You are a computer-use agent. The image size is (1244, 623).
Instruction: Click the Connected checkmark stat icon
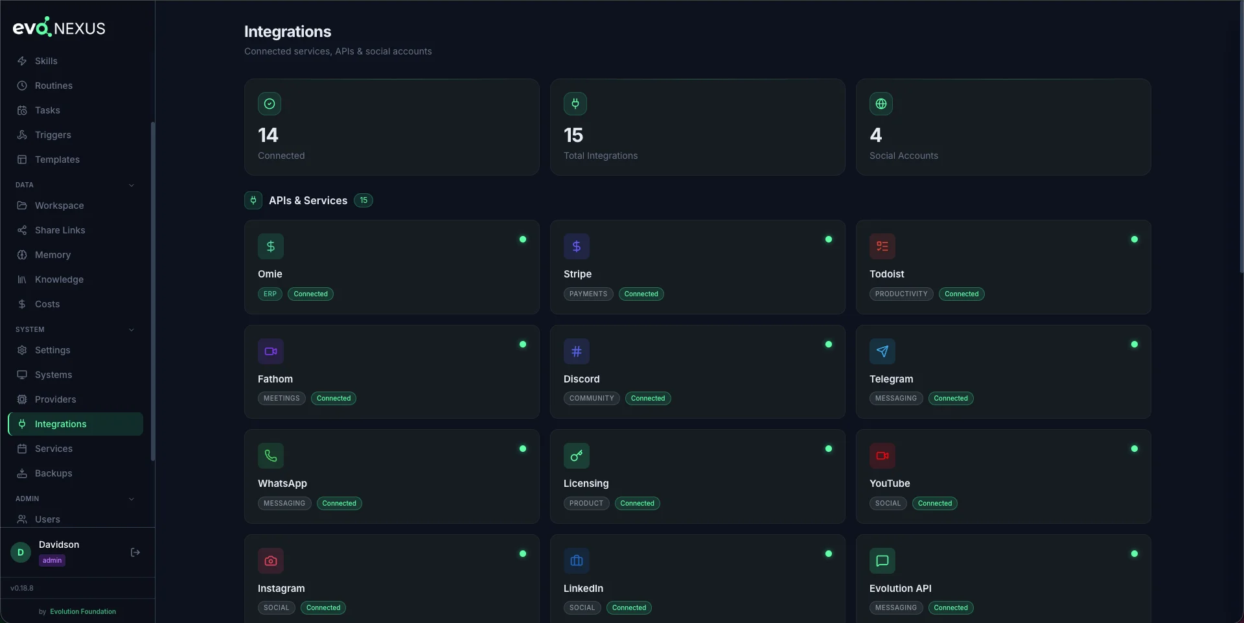tap(270, 104)
